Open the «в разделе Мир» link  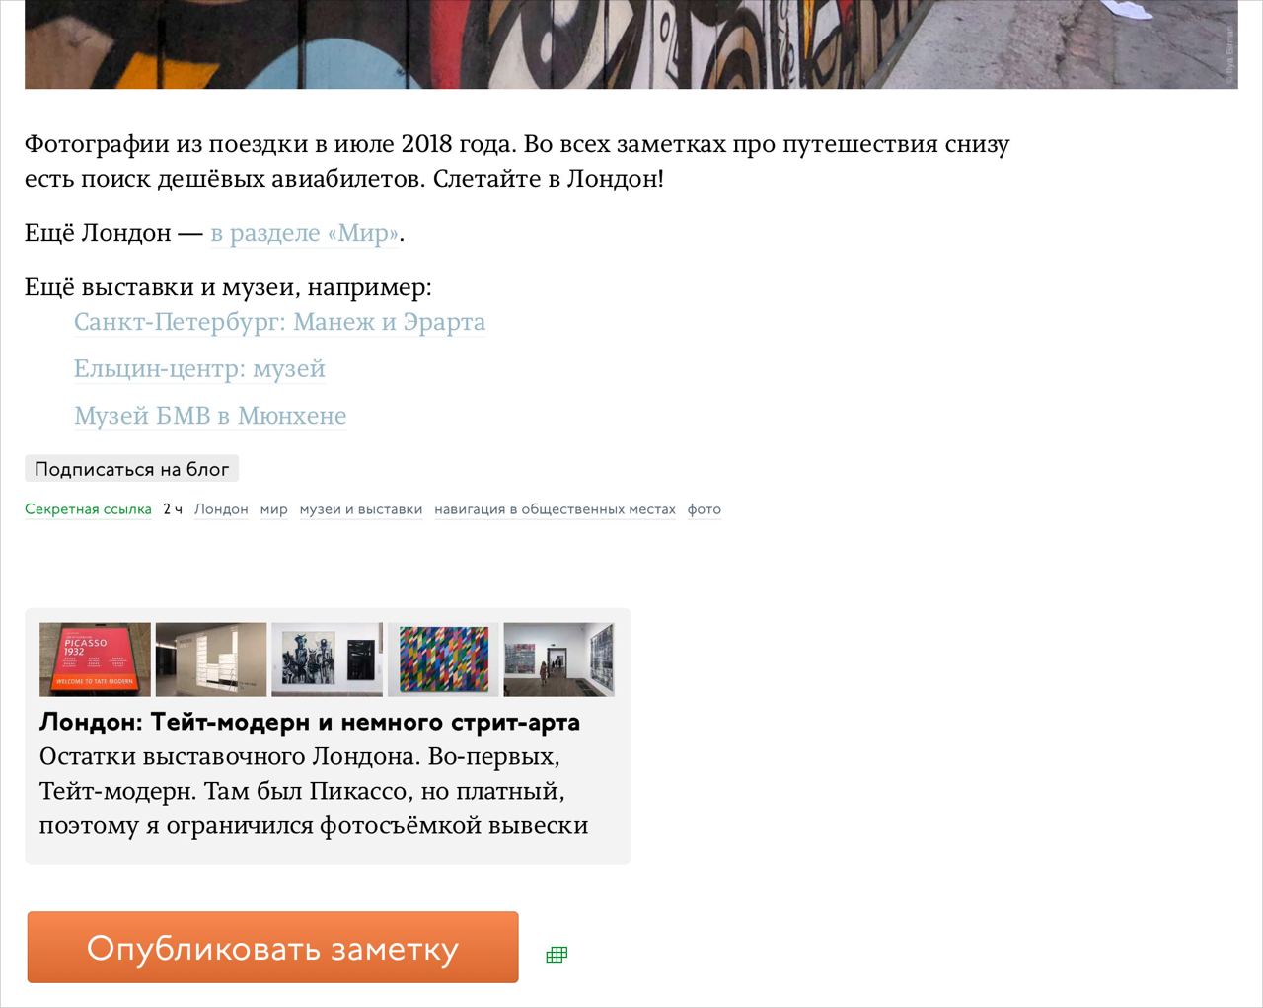pos(304,234)
